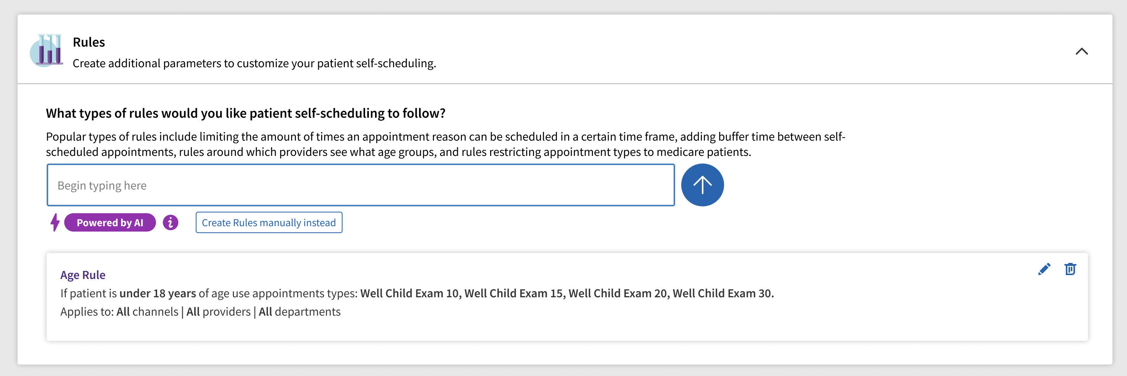1127x376 pixels.
Task: Click the test tubes Rules icon
Action: (x=46, y=50)
